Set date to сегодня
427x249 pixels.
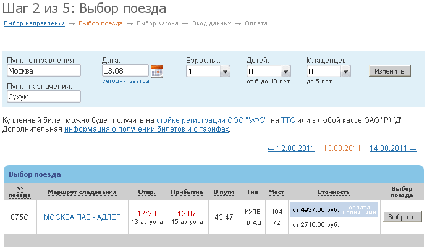(114, 82)
